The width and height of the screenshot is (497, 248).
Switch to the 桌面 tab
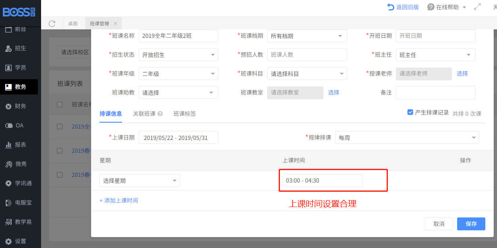(73, 24)
